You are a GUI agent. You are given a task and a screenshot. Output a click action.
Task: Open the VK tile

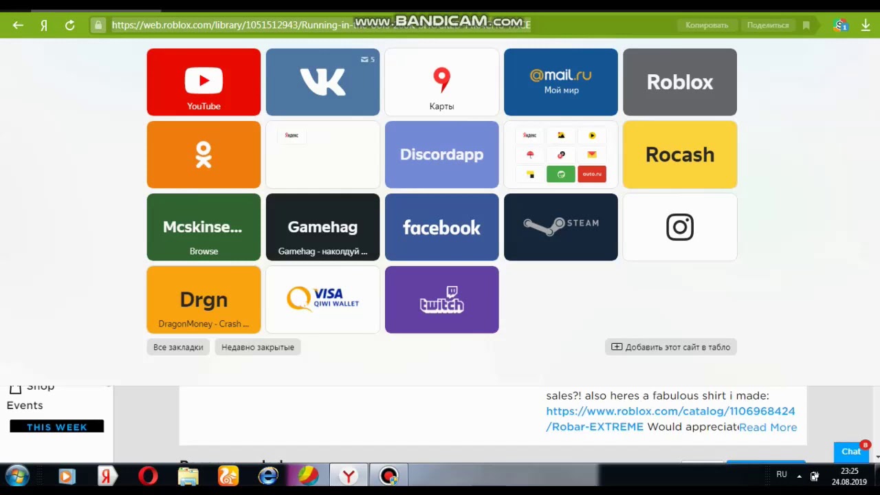(x=322, y=82)
